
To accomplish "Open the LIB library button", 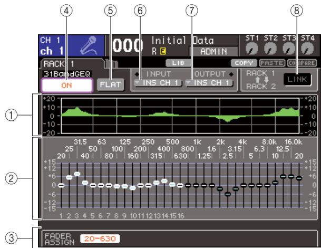I will click(x=178, y=63).
